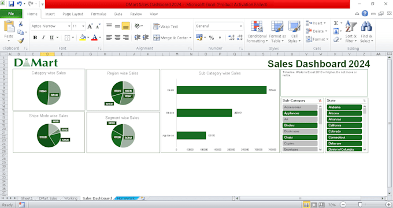Viewport: 393px width, 208px height.
Task: Click the Format Painter brush icon
Action: pyautogui.click(x=21, y=40)
